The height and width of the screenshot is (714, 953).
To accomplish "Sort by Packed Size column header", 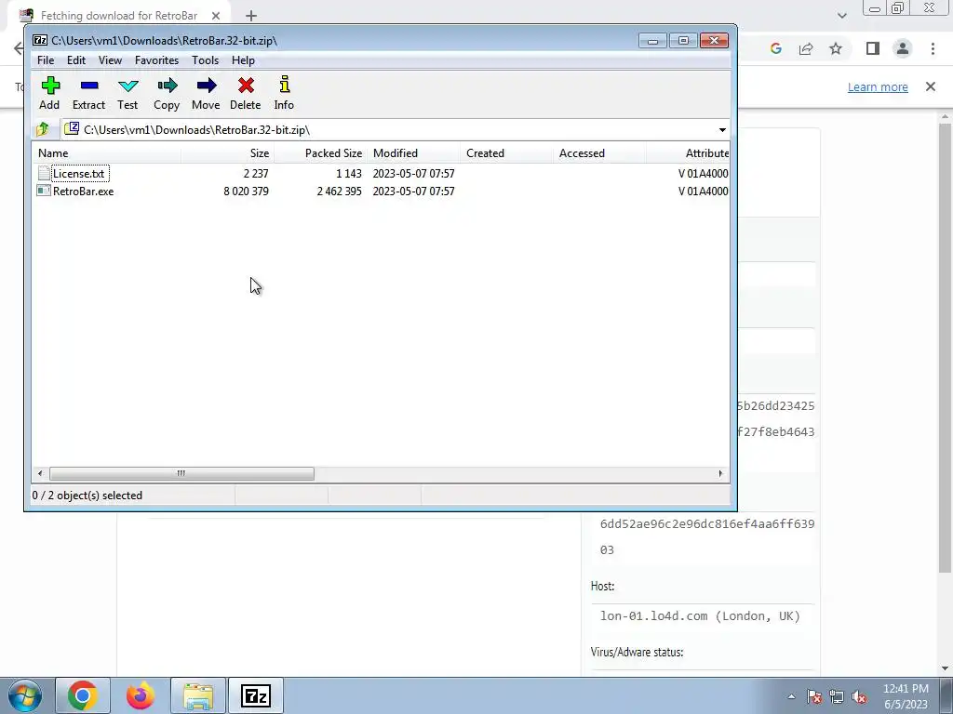I will (x=320, y=153).
